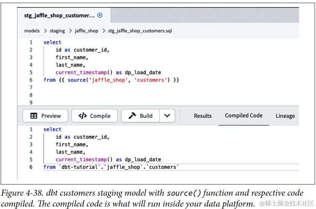Click 'current_timestamp() as dp_load_date' in the editor
The width and height of the screenshot is (316, 209).
108,73
